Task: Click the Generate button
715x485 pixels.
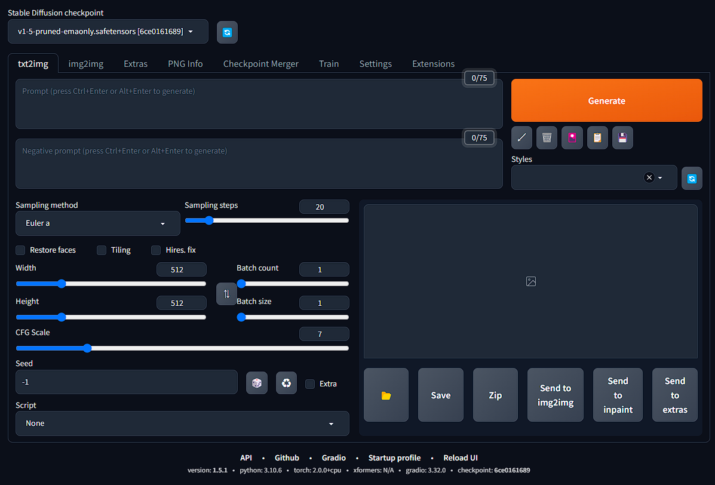Action: (606, 101)
